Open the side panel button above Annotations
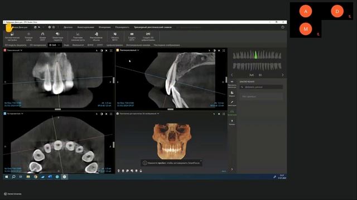Viewport: 357px width, 200px height. tap(232, 94)
